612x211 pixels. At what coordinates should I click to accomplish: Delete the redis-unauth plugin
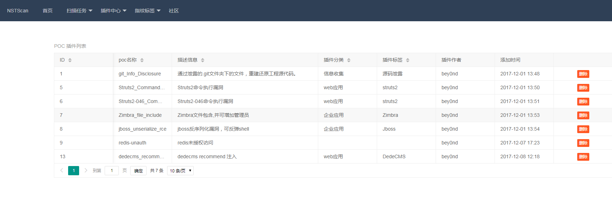(x=583, y=143)
